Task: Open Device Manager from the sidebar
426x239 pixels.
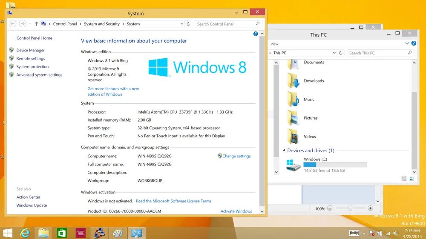Action: pos(30,50)
